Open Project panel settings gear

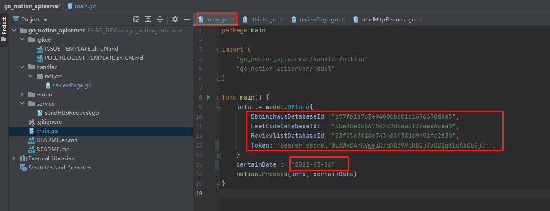pyautogui.click(x=175, y=19)
